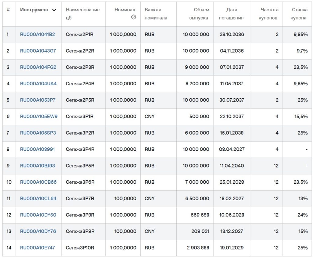The image size is (313, 258).
Task: Open bond link RU000A1043G7
Action: click(38, 51)
